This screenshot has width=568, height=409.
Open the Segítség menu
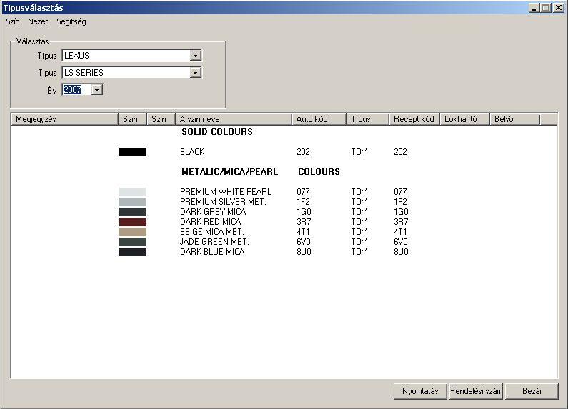pos(71,22)
